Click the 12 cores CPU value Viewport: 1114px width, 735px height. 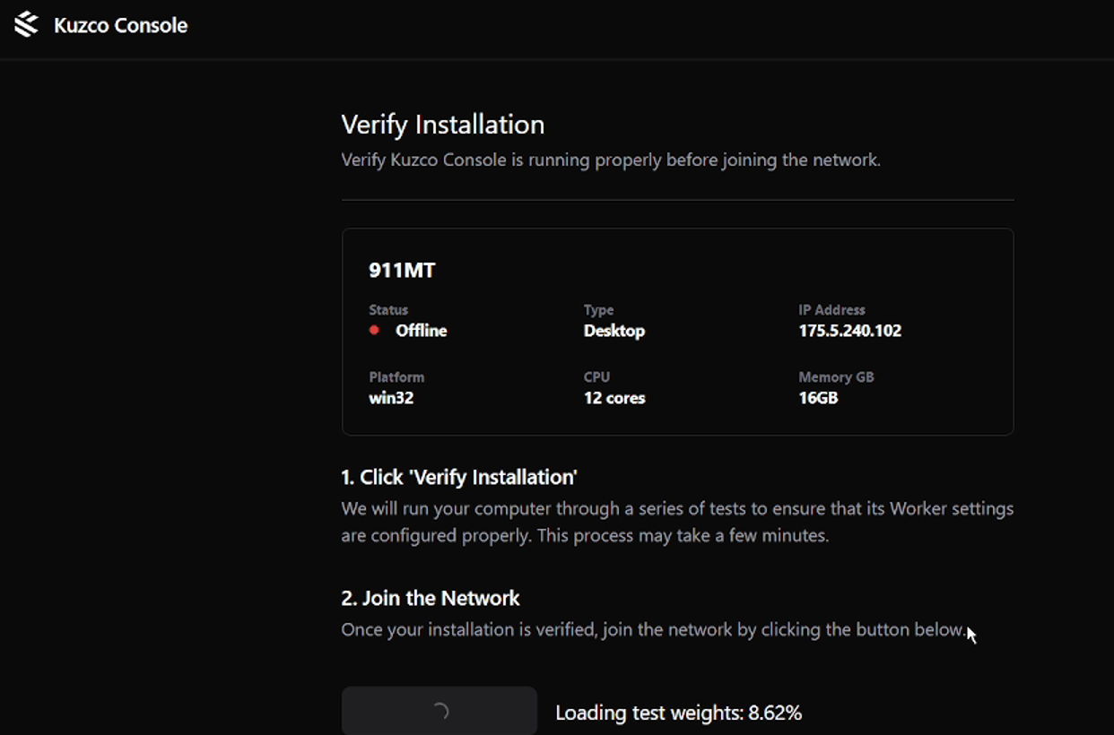tap(614, 398)
